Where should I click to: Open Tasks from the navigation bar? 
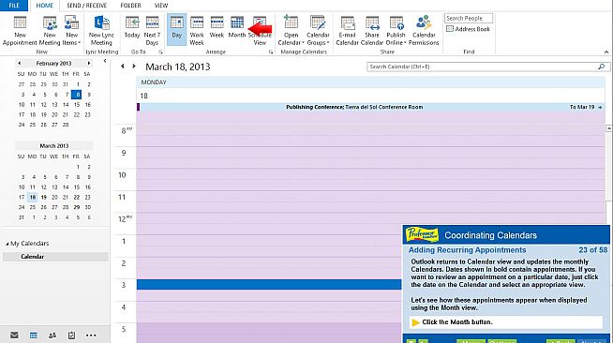(x=71, y=336)
